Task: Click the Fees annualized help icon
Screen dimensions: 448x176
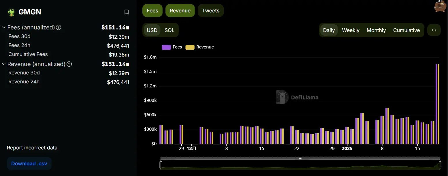Action: (59, 27)
